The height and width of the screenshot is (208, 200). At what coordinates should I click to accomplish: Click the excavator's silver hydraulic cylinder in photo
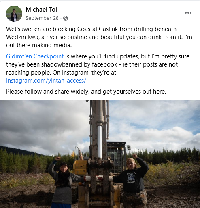click(x=100, y=142)
